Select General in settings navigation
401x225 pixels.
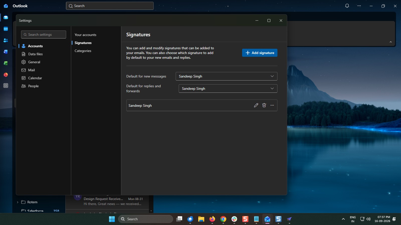(43, 62)
